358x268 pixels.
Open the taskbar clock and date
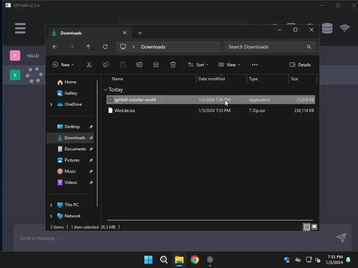(335, 260)
